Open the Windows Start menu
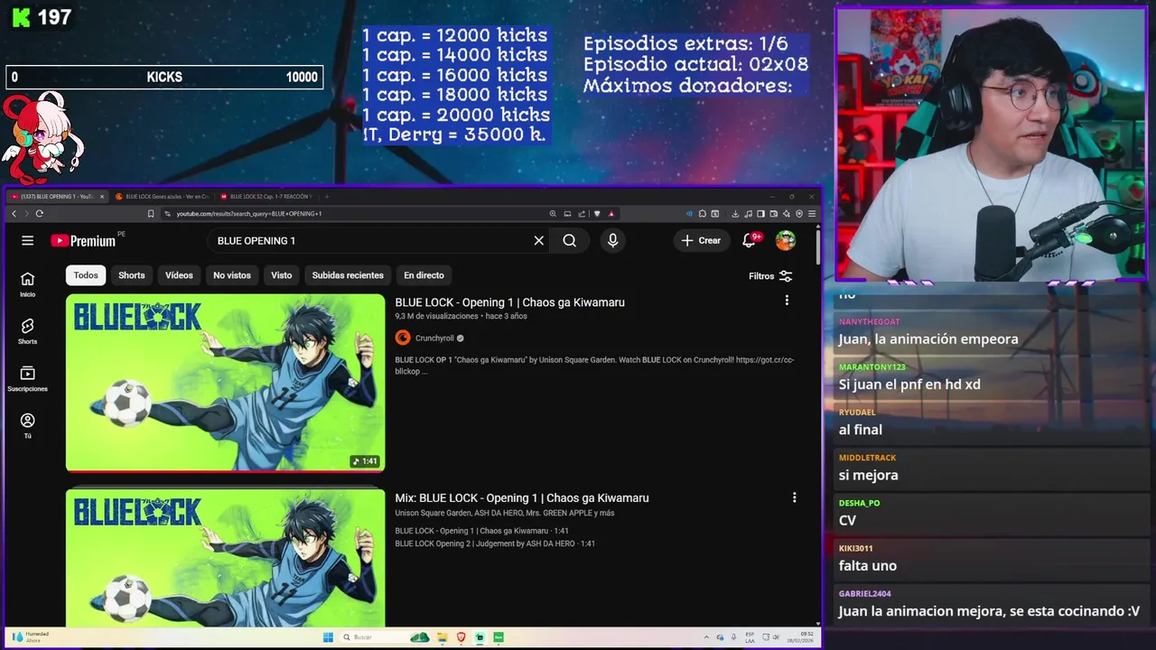The width and height of the screenshot is (1156, 650). [329, 637]
